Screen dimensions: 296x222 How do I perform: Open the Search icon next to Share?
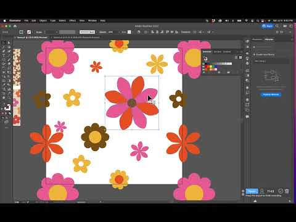[277, 26]
